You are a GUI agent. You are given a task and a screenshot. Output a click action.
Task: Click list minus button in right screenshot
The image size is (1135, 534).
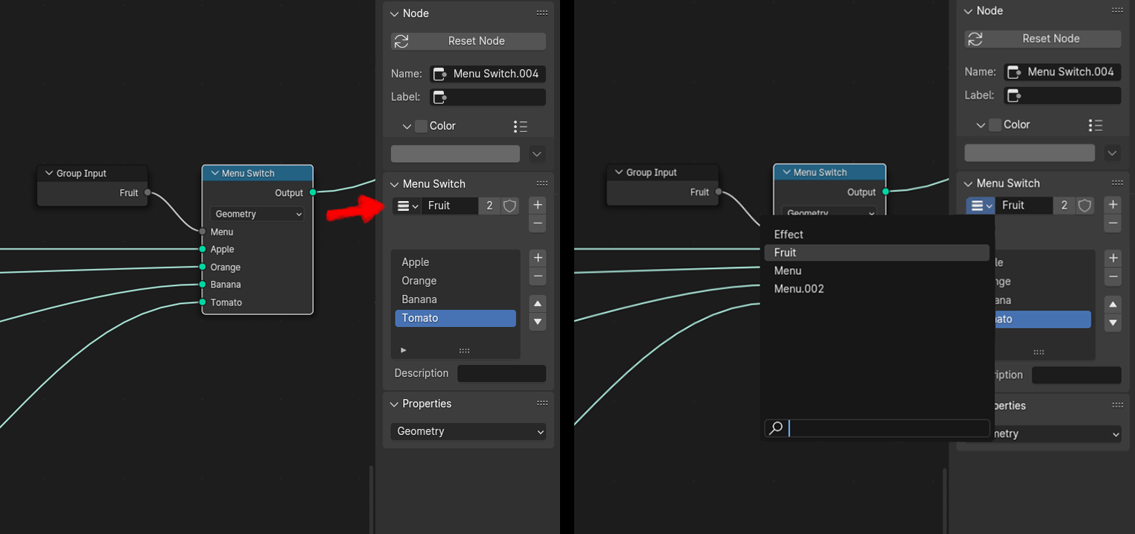coord(1113,277)
